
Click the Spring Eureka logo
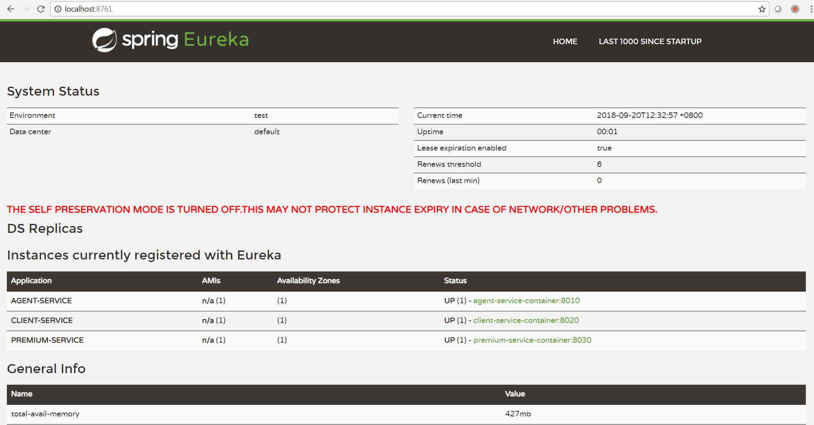[170, 40]
